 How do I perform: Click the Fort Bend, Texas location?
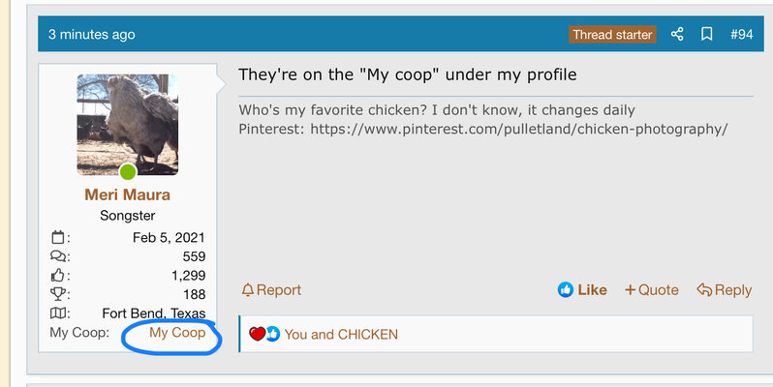tap(154, 313)
